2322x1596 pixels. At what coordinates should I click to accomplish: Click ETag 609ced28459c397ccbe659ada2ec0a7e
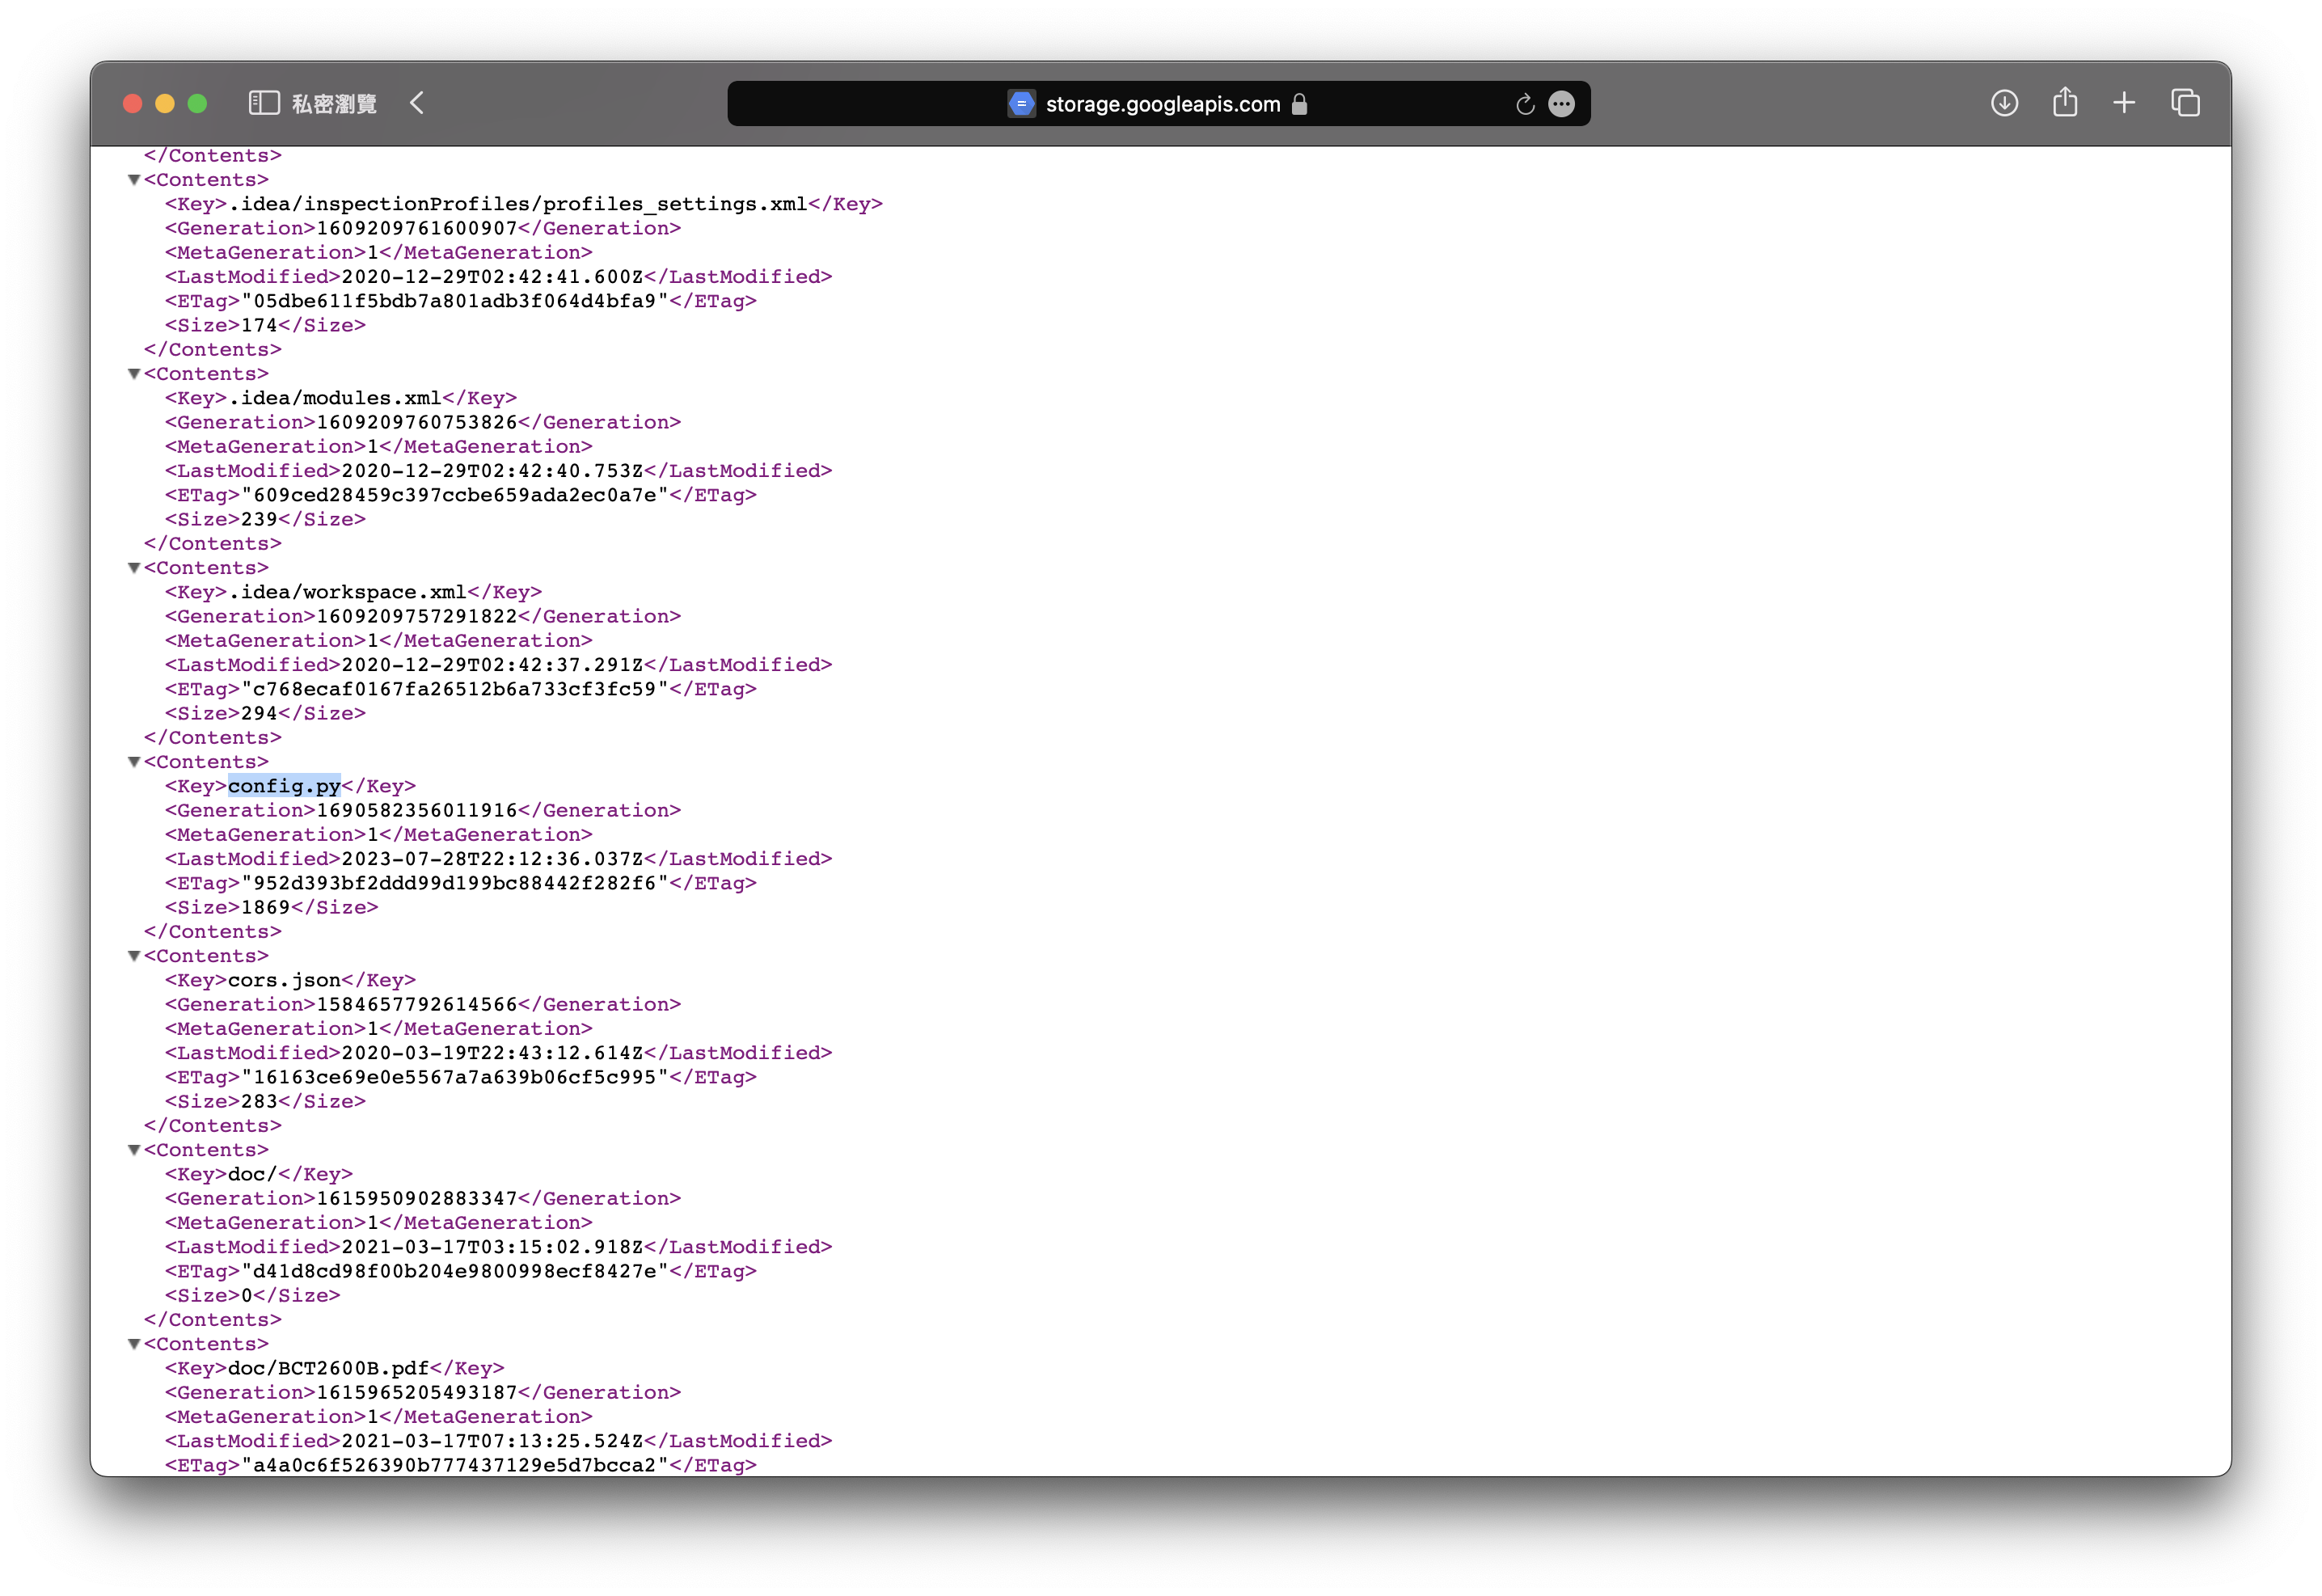(x=454, y=495)
